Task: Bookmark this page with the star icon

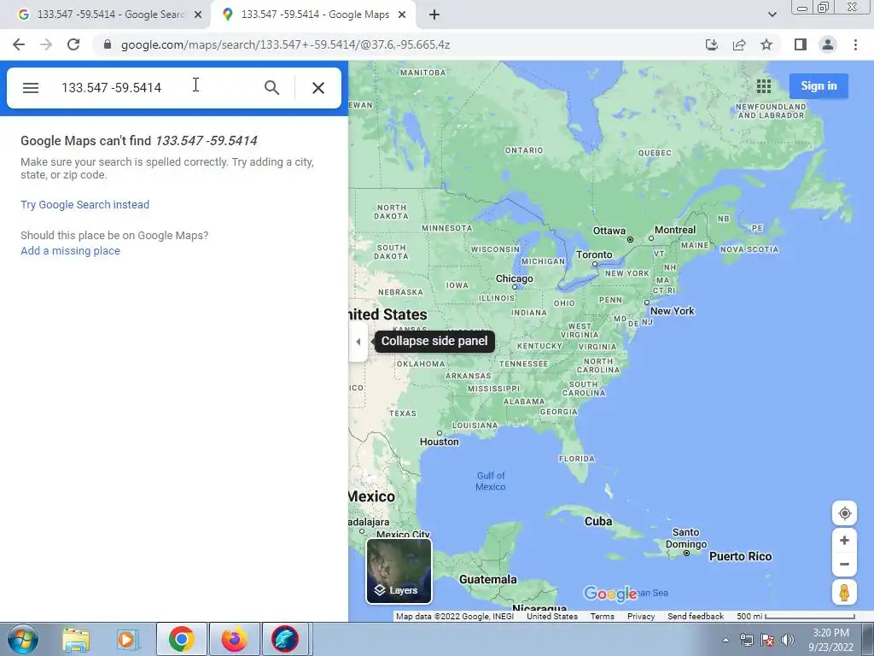Action: pyautogui.click(x=766, y=44)
